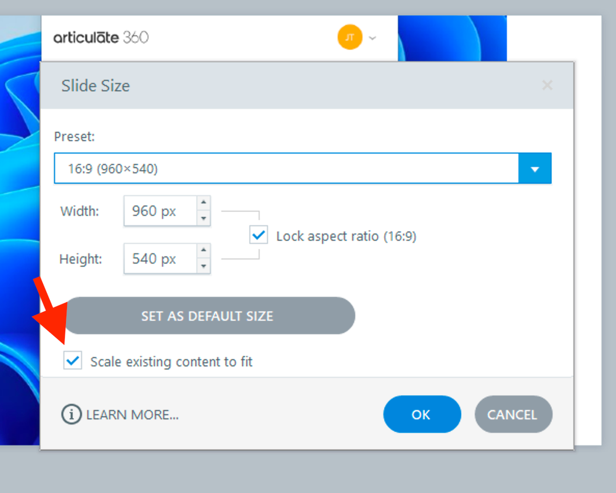Decrease Width with the down arrow
Image resolution: width=616 pixels, height=493 pixels.
tap(203, 219)
